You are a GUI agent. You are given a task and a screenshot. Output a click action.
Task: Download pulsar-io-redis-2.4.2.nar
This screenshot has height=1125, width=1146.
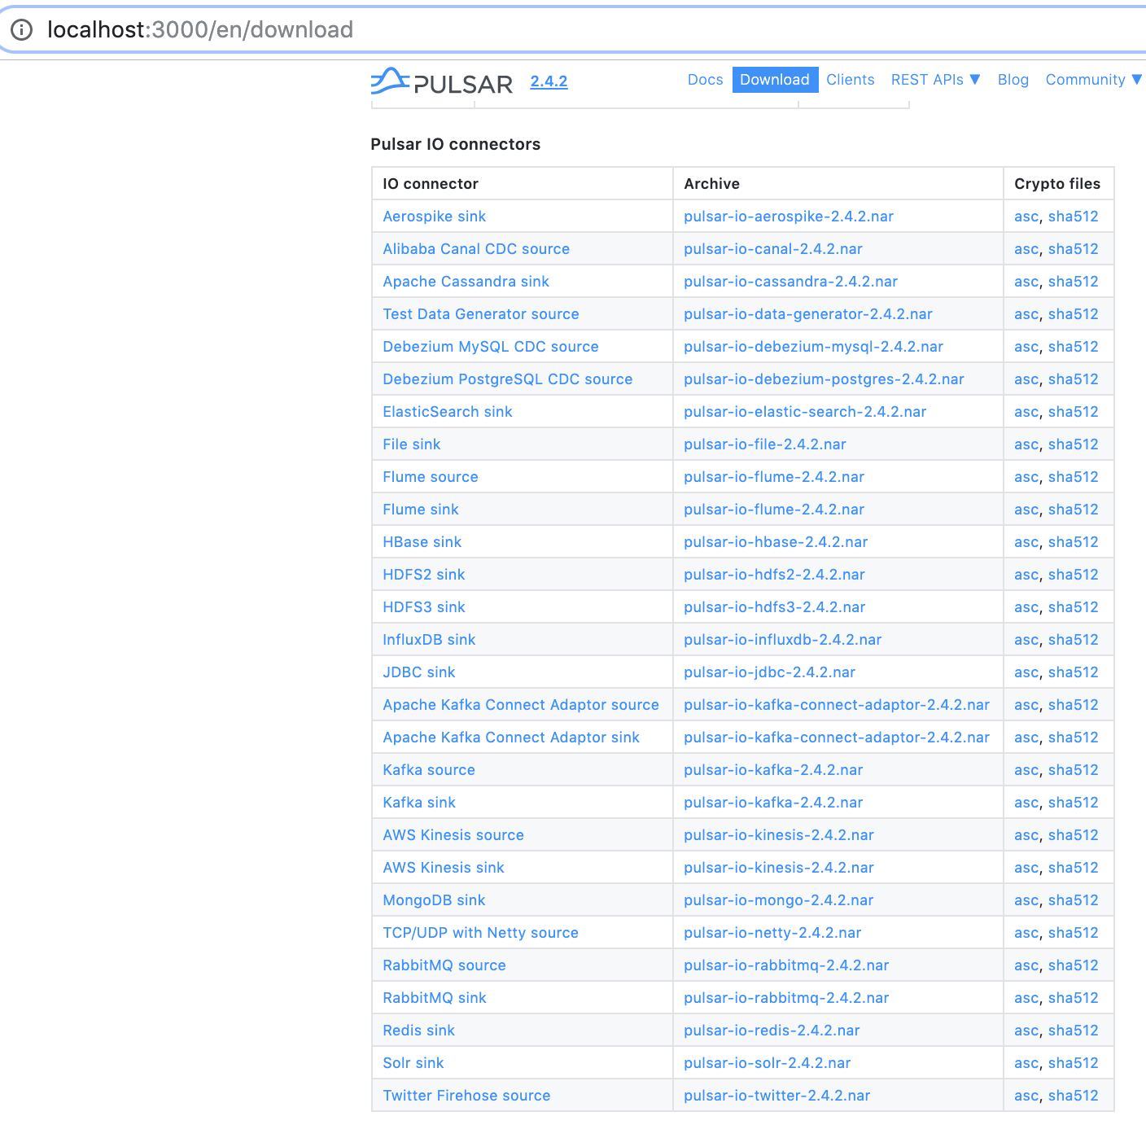772,1031
